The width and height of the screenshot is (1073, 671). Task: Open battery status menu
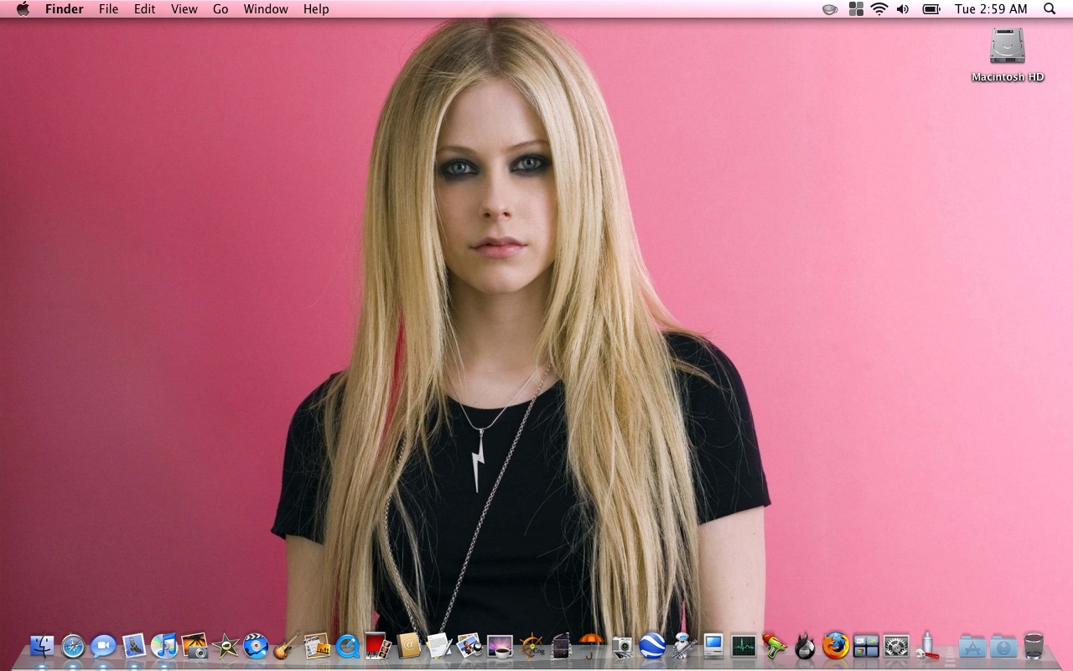[931, 9]
